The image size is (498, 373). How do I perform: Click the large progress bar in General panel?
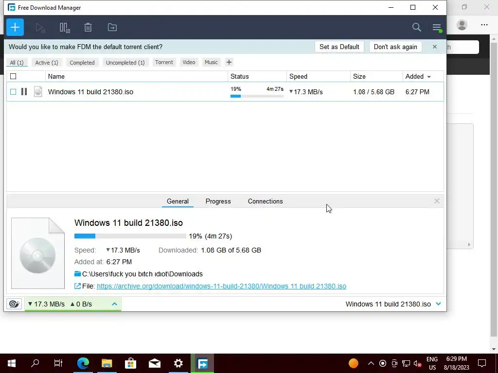130,236
